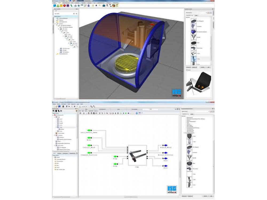Image resolution: width=267 pixels, height=200 pixels.
Task: Select the red sphere primitive icon in top toolbar
Action: (x=65, y=6)
